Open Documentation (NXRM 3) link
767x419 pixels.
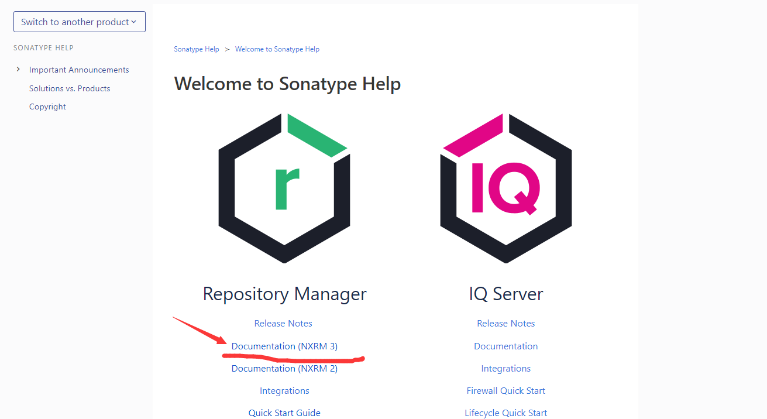coord(284,346)
